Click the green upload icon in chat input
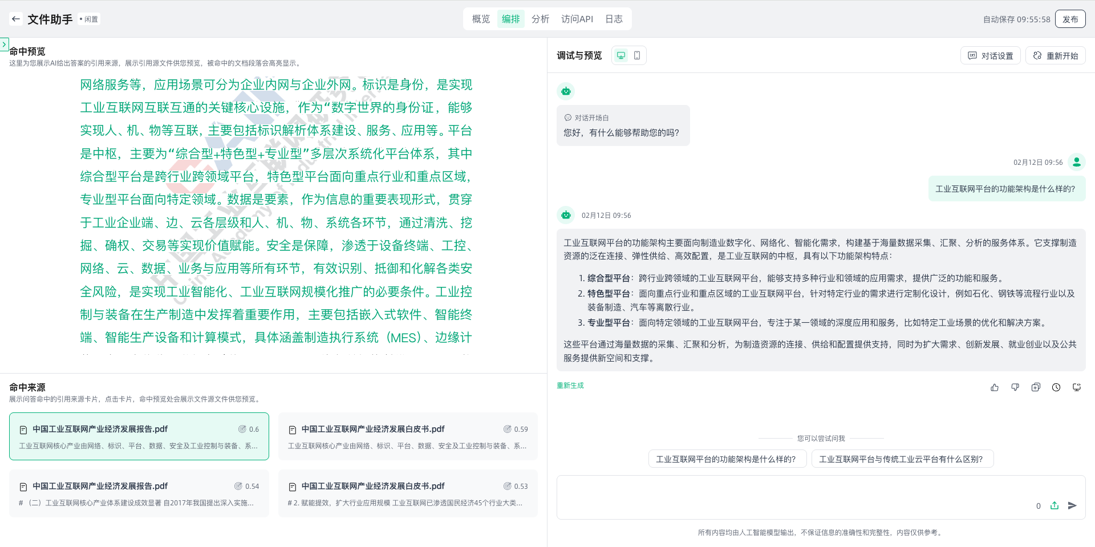 1055,505
